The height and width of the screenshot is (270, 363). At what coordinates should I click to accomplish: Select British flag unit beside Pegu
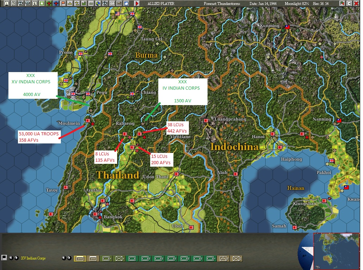[88, 94]
